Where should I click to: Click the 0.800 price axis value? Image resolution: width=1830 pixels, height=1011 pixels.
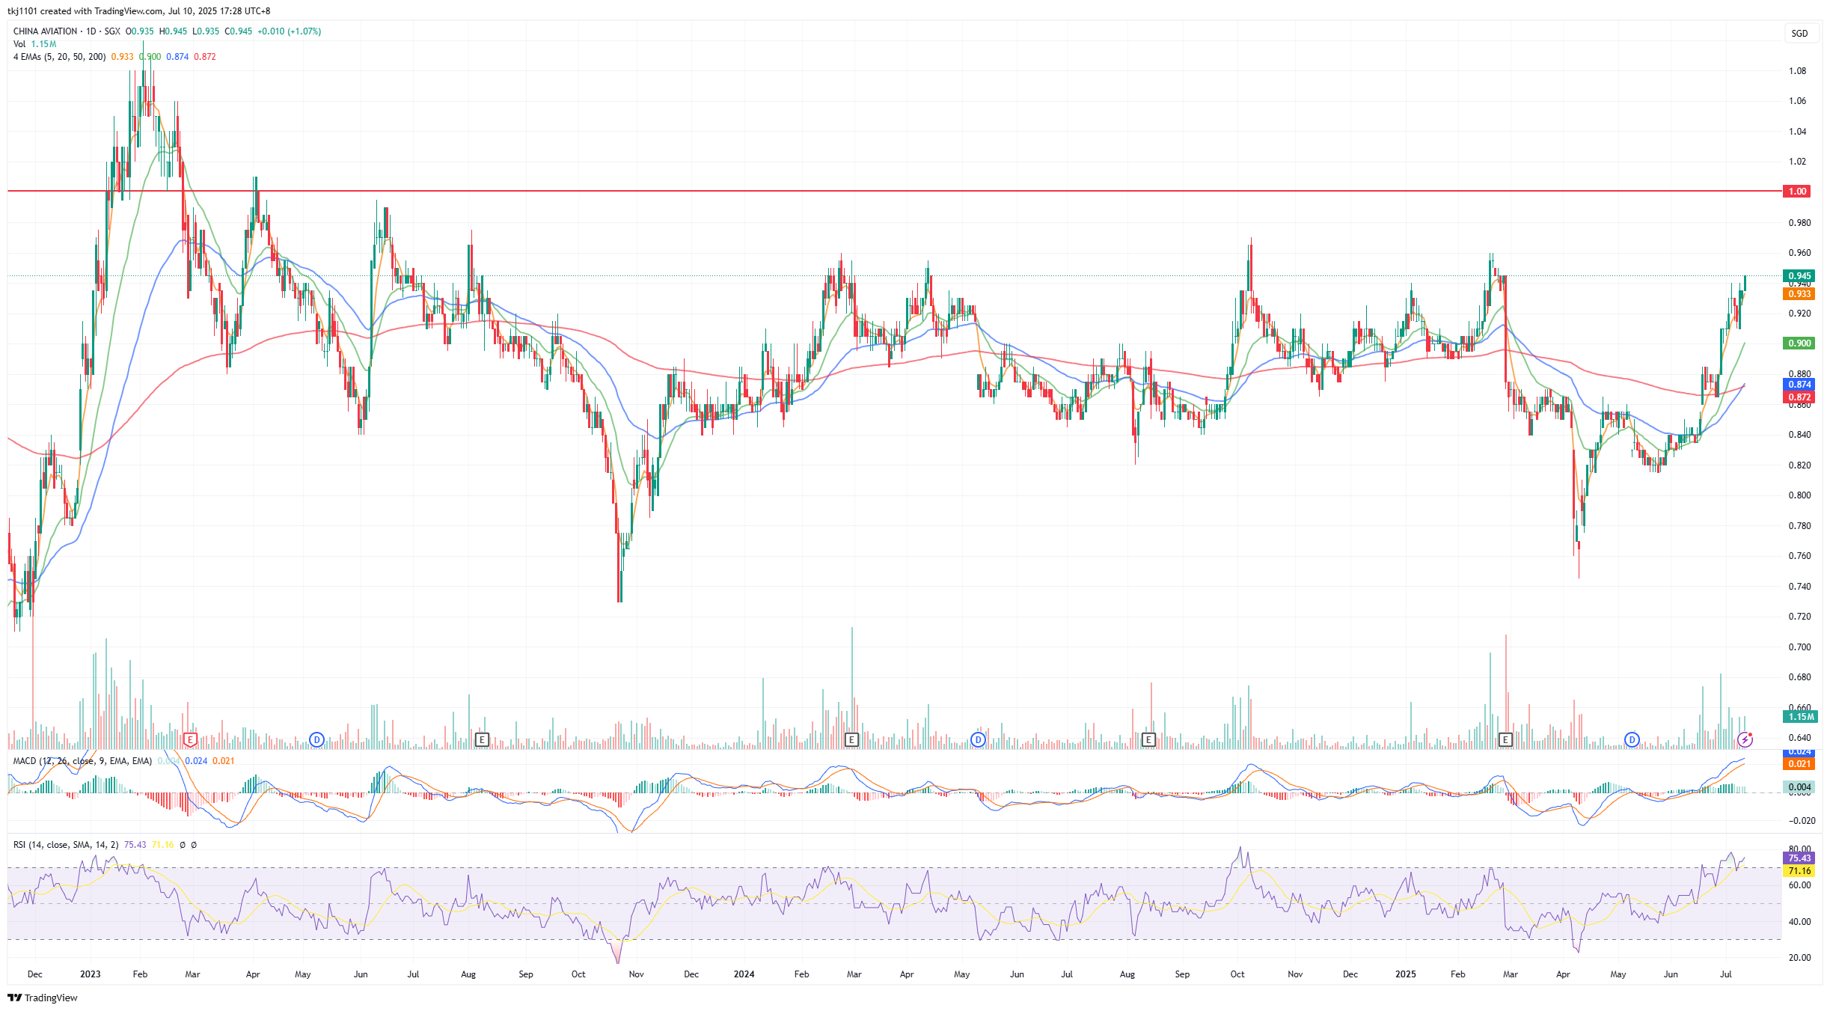pos(1799,495)
